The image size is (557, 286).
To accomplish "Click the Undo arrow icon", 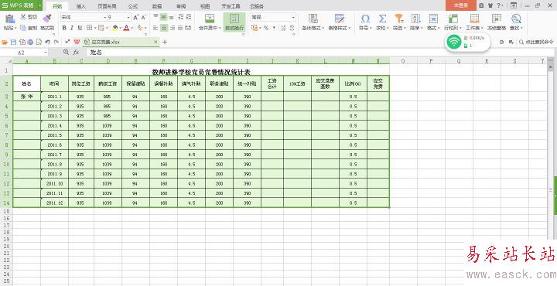I will coord(48,43).
